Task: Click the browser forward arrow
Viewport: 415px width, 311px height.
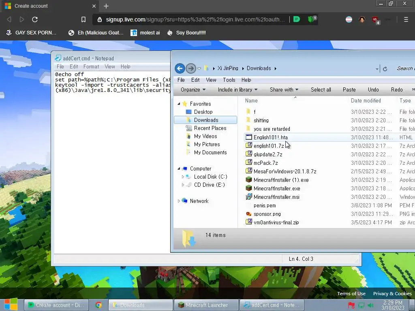Action: [22, 19]
